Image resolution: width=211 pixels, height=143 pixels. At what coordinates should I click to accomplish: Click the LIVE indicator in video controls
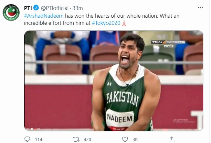coord(37,129)
